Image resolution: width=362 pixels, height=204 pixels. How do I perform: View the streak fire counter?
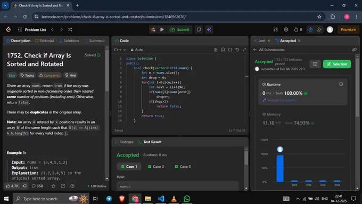298,30
